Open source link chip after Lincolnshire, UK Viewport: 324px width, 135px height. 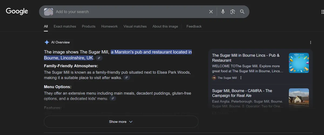click(99, 58)
